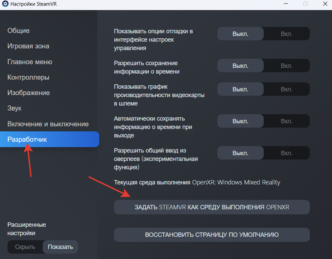This screenshot has height=259, width=332.
Task: Hide advanced settings with Скрыть
Action: [x=25, y=247]
